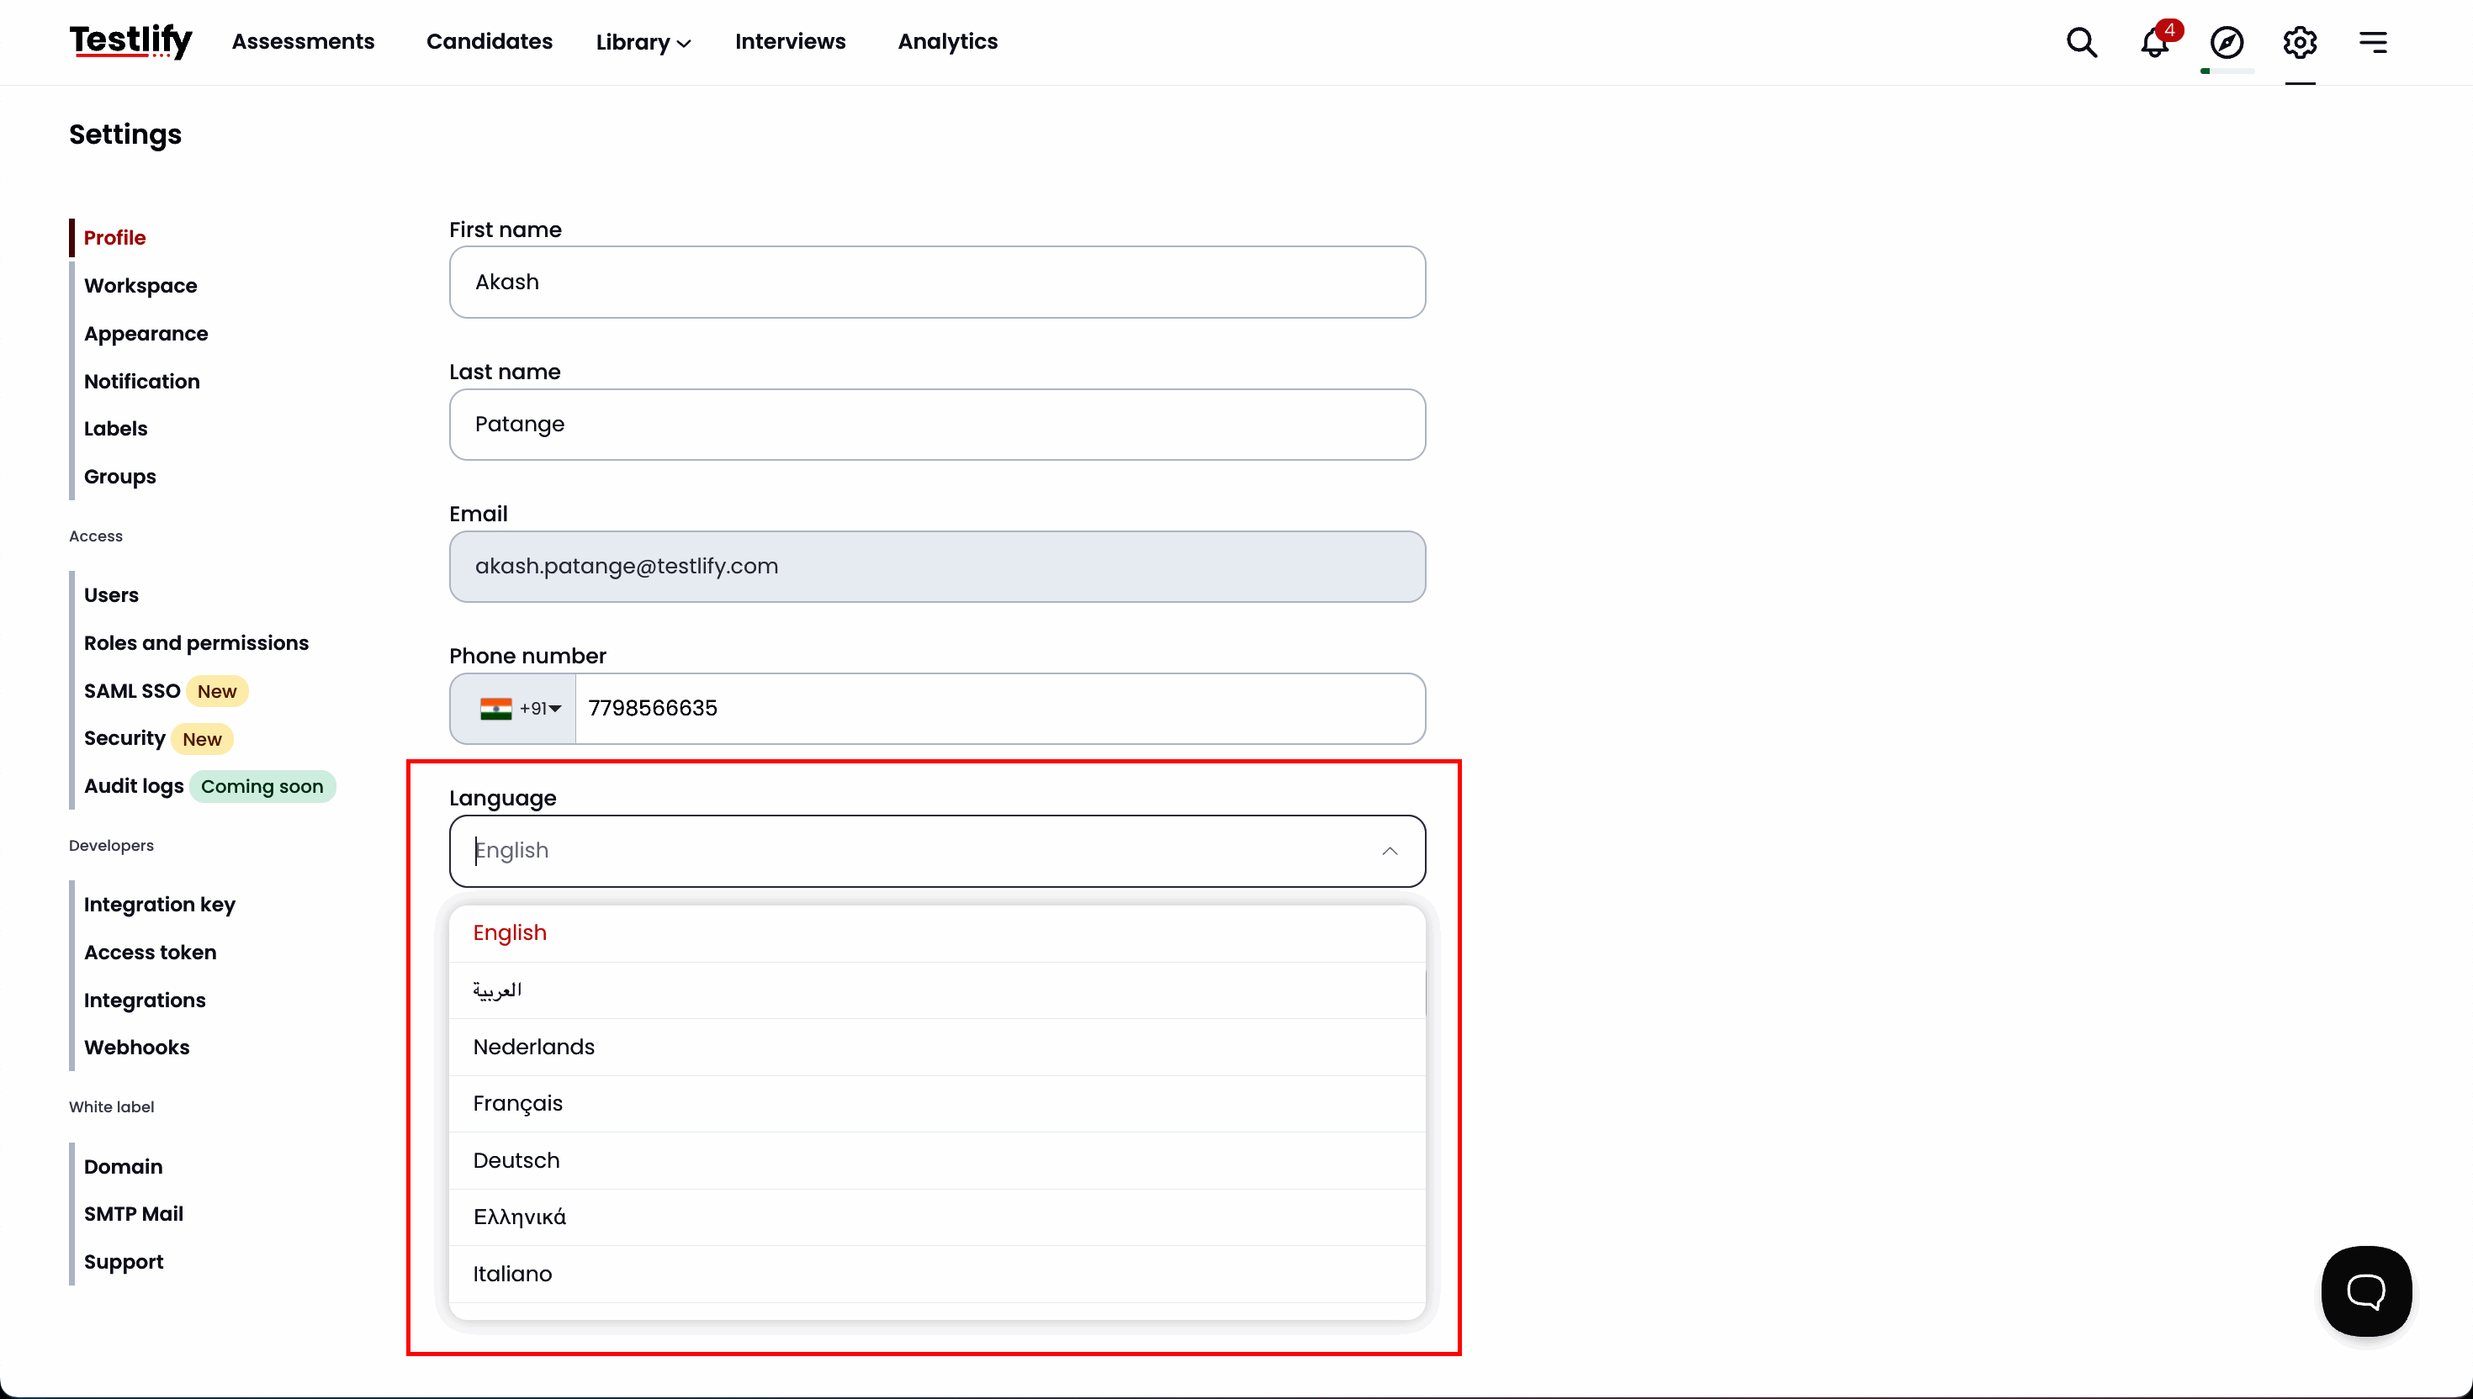Select Deutsch from the language options
Viewport: 2473px width, 1399px height.
pyautogui.click(x=516, y=1159)
